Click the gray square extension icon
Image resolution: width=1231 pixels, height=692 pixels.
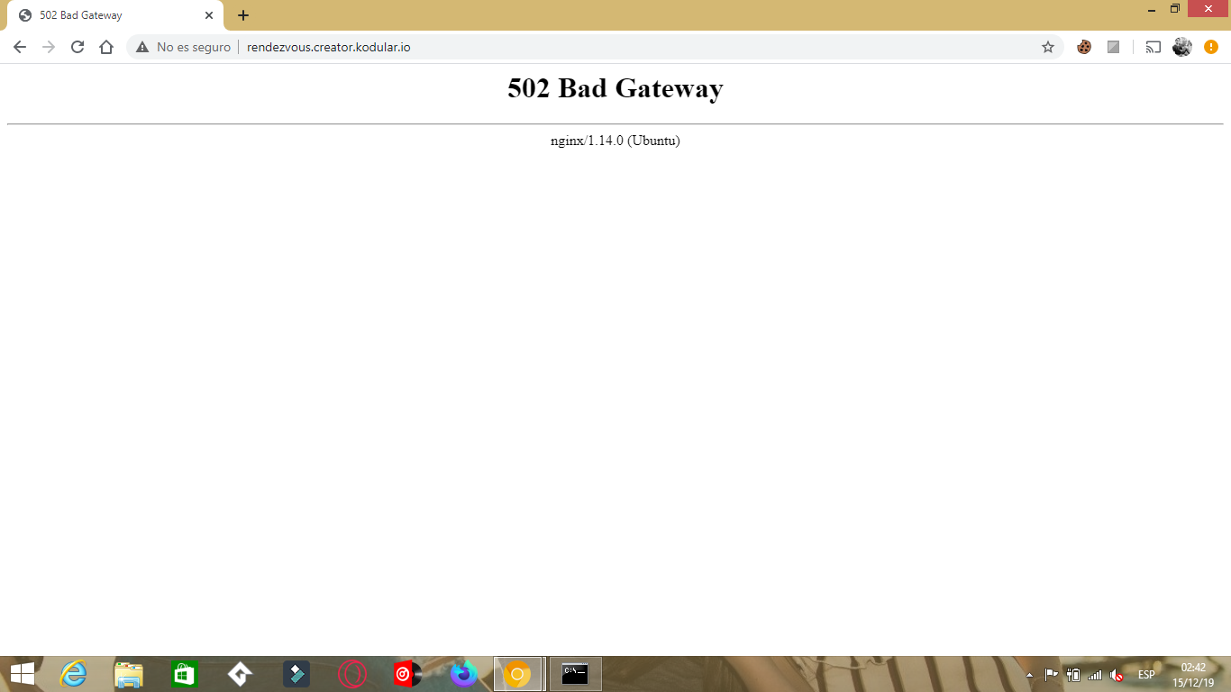tap(1113, 47)
